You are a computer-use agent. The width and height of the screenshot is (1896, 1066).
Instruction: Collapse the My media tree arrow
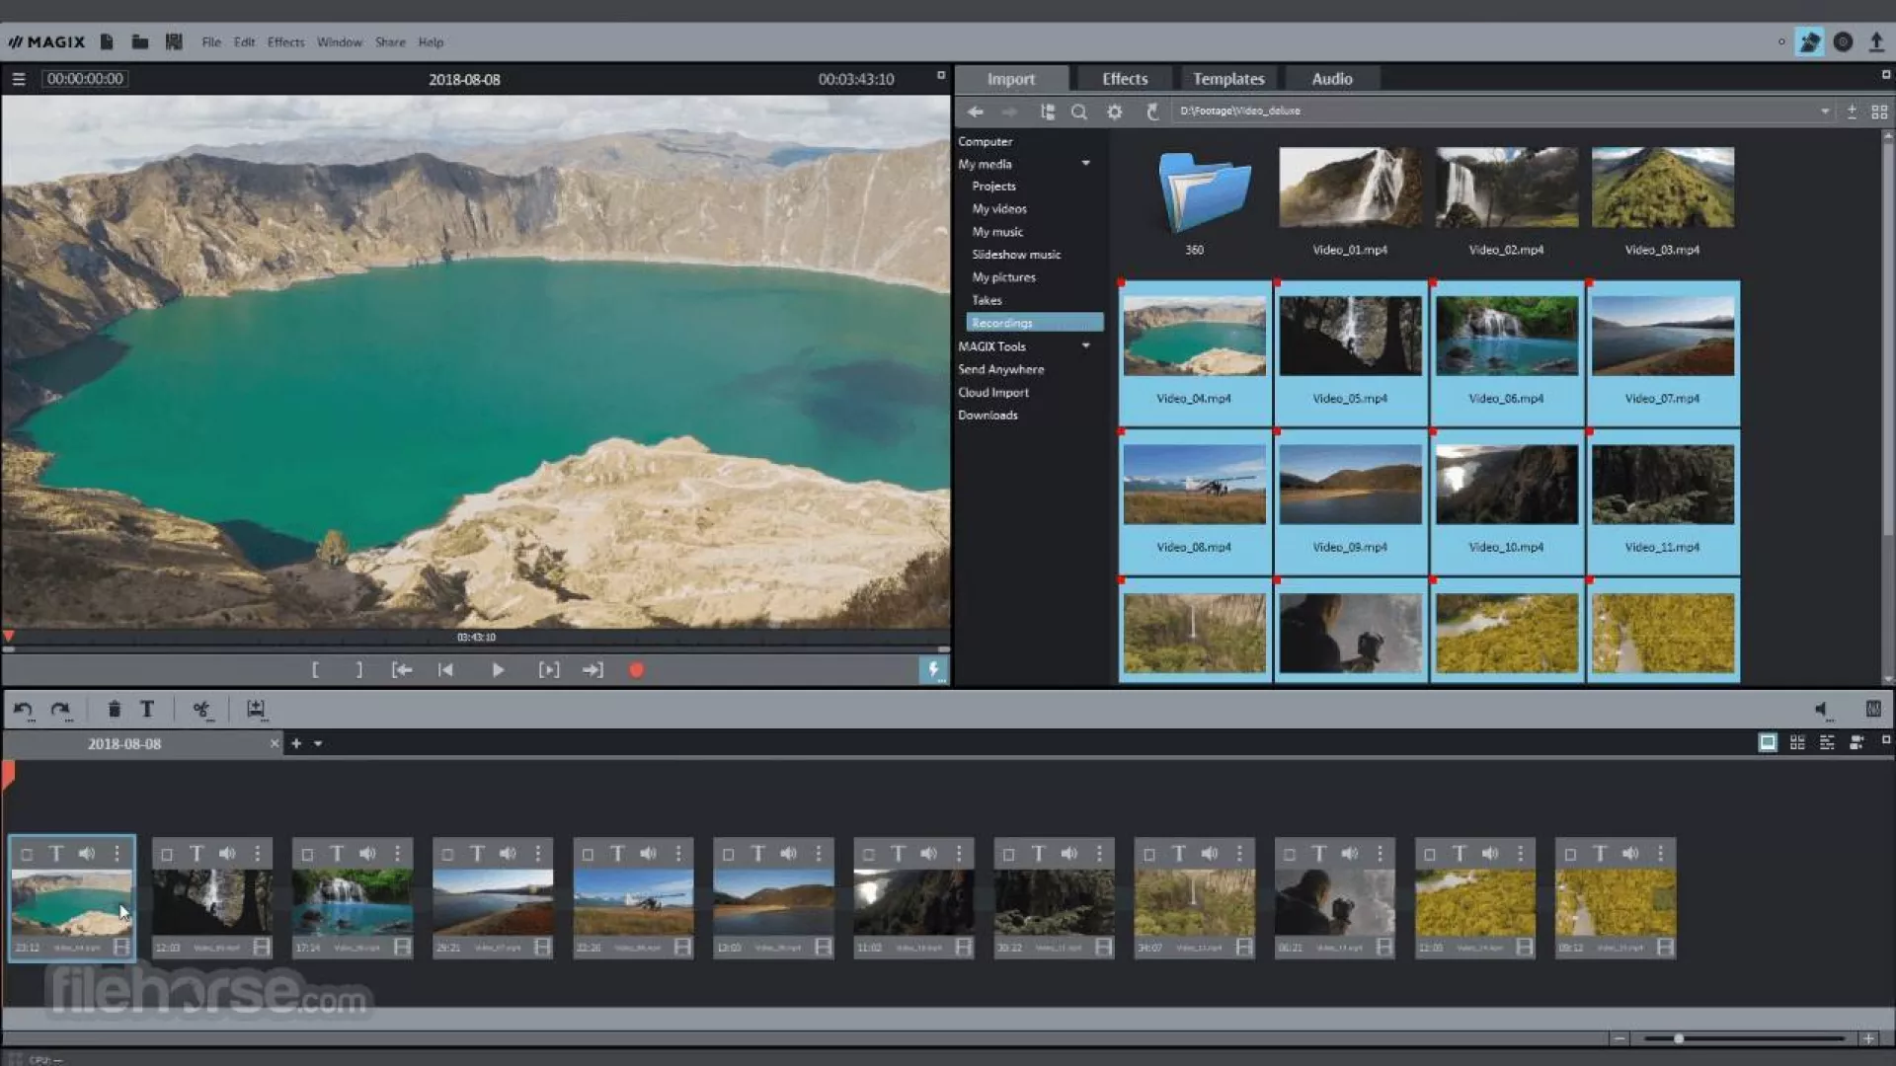click(x=1086, y=164)
